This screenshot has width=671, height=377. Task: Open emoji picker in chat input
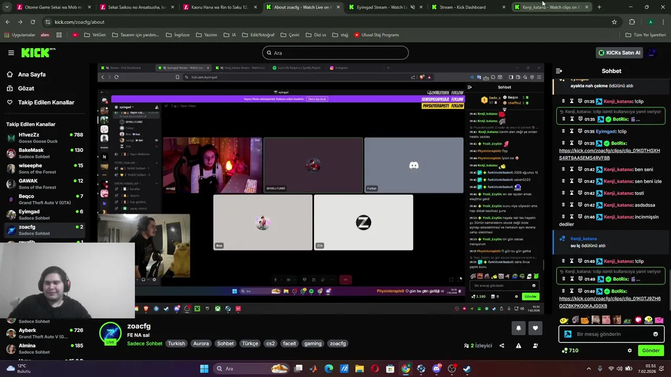(655, 334)
